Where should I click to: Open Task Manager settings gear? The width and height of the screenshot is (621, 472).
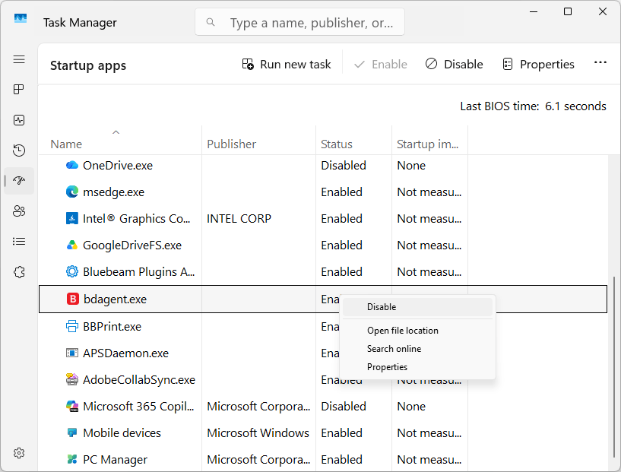point(19,453)
